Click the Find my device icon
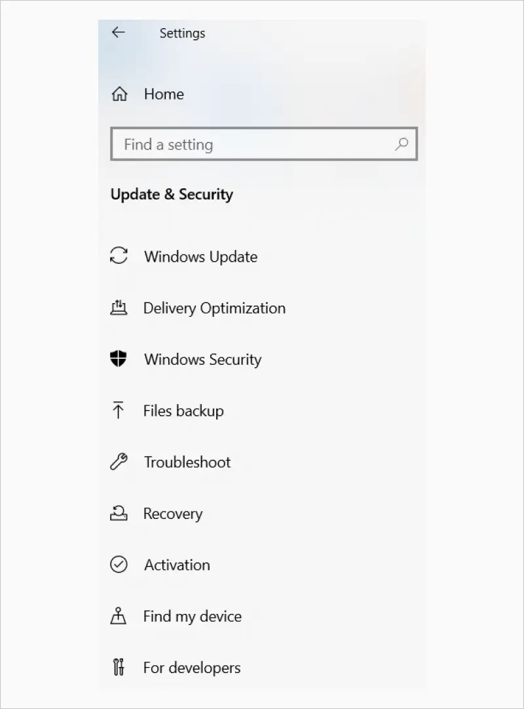 (x=119, y=616)
